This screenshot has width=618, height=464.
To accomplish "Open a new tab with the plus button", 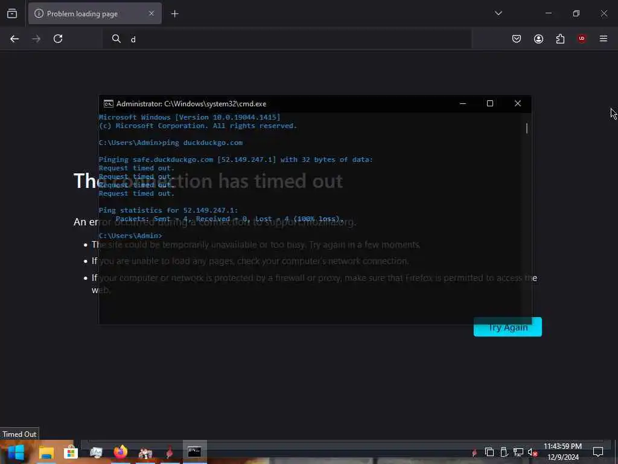I will click(x=174, y=14).
